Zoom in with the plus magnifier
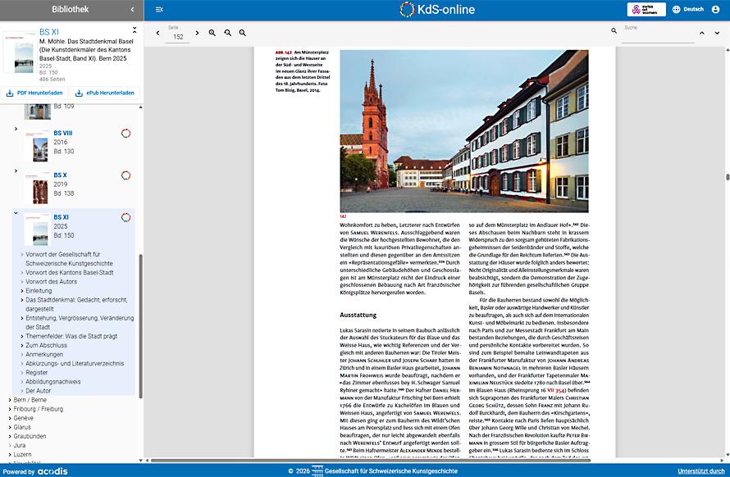The image size is (730, 477). (212, 33)
